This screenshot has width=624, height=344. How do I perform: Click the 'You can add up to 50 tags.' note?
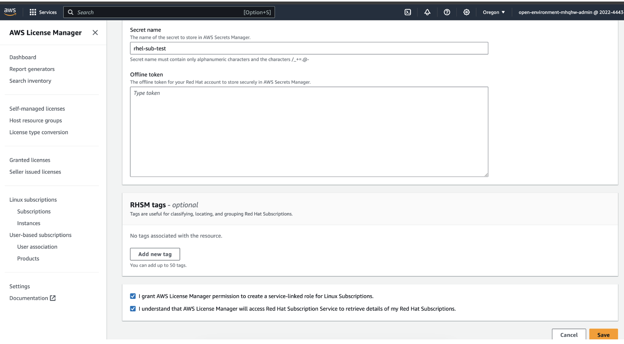tap(158, 266)
